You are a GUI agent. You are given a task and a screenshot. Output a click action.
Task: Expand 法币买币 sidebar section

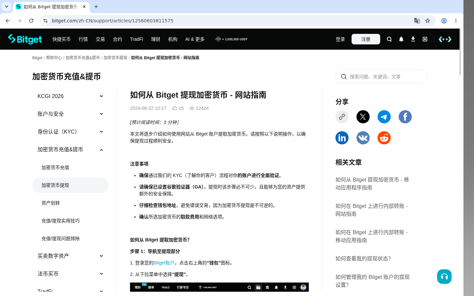(x=70, y=274)
